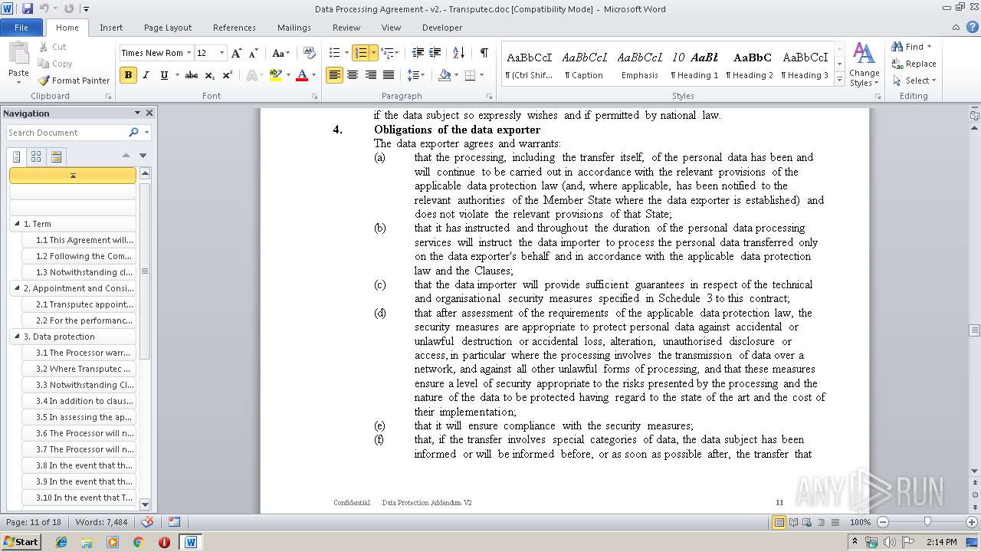Click Words: 7,484 status indicator

[x=101, y=522]
